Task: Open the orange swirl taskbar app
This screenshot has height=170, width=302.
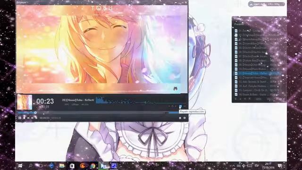Action: click(83, 166)
